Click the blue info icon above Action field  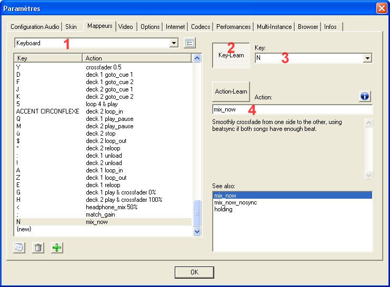[x=365, y=96]
